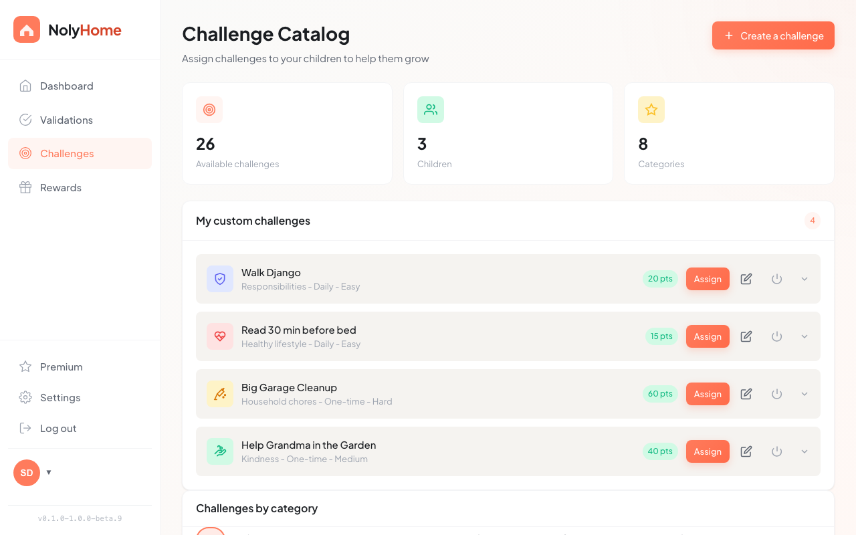Toggle power for Read 30 min before bed

pos(776,336)
